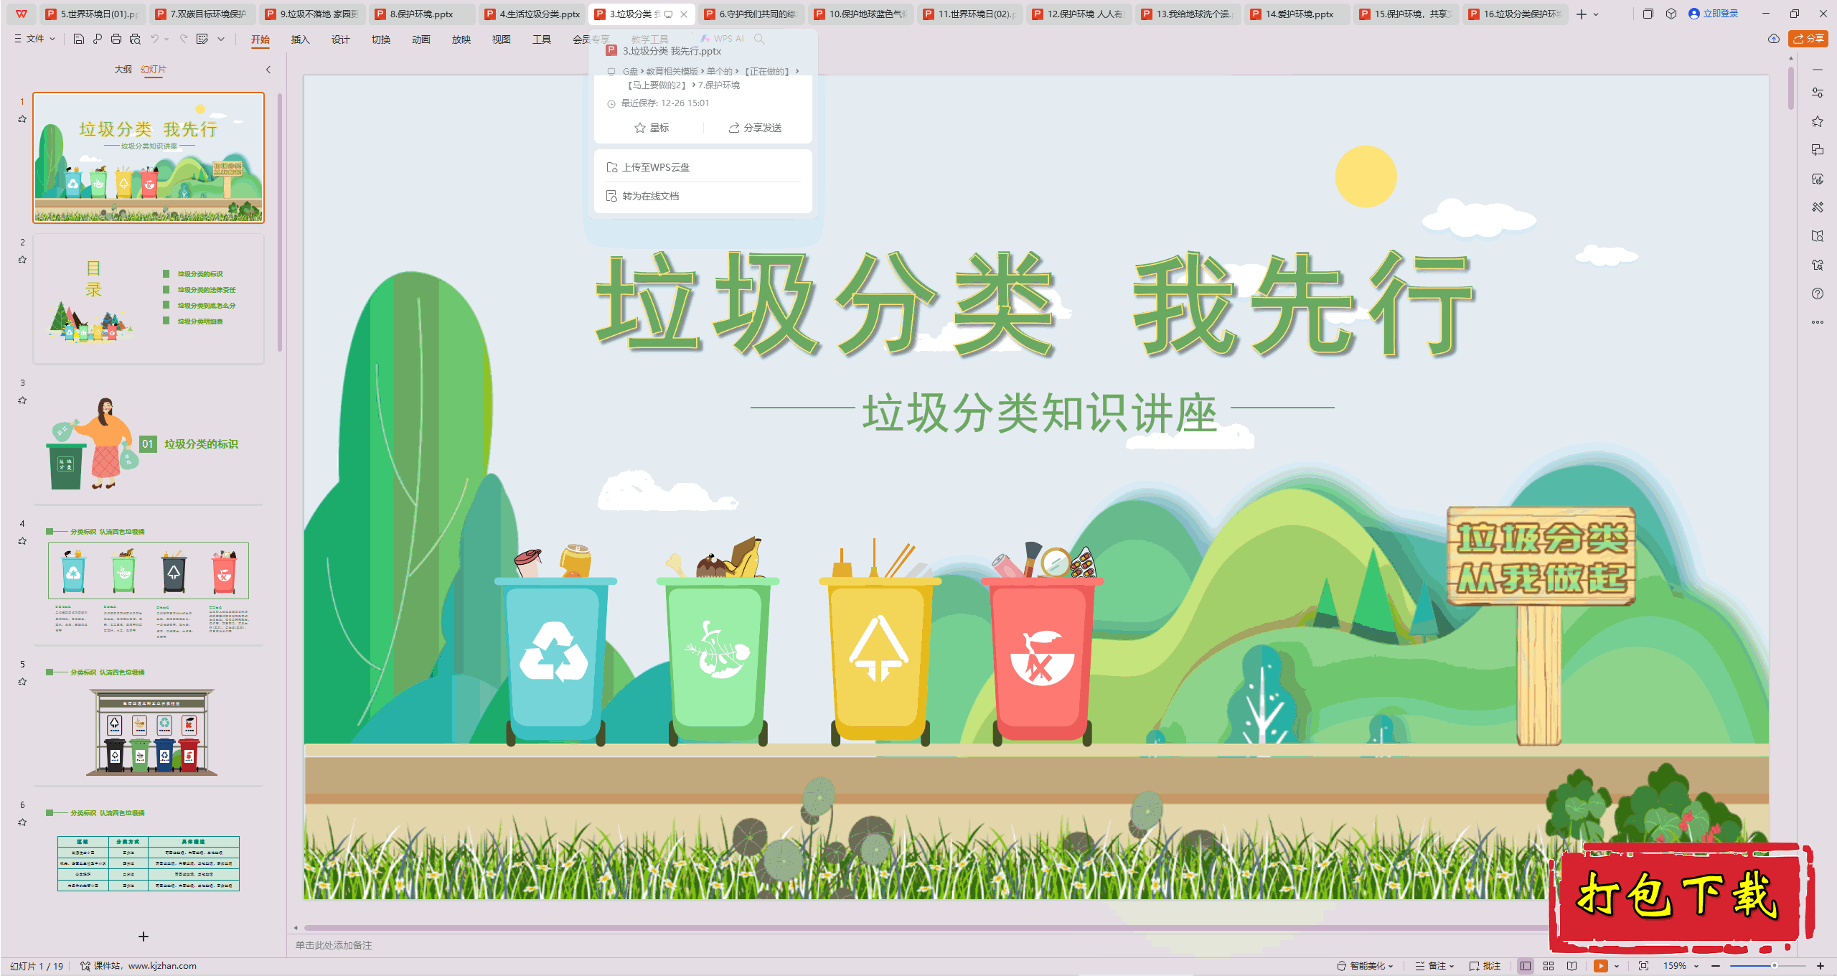The height and width of the screenshot is (976, 1837).
Task: Open Print Preview from quick toolbar
Action: point(135,39)
